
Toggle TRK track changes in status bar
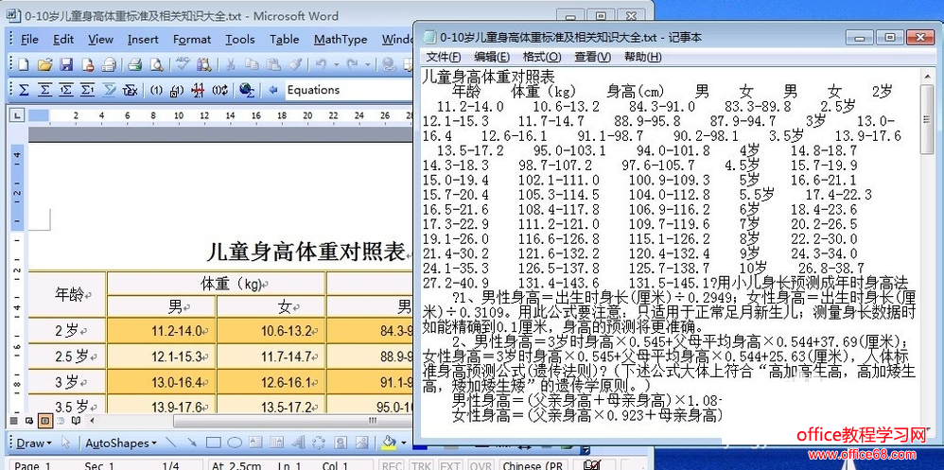(x=422, y=466)
